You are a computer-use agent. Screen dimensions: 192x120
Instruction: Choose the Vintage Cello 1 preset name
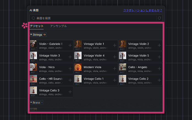coord(94,79)
